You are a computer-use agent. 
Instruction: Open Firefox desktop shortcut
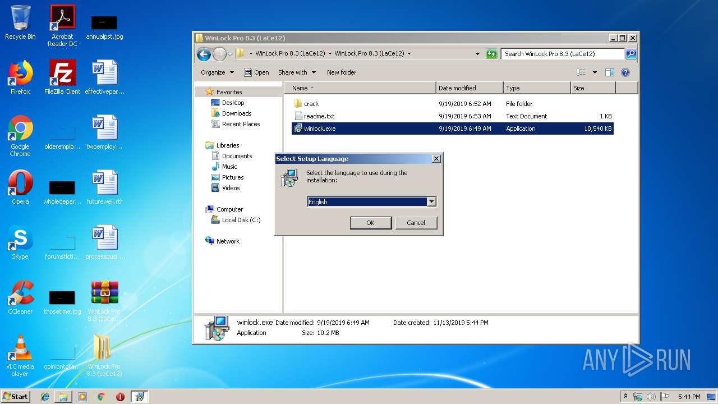(x=20, y=77)
